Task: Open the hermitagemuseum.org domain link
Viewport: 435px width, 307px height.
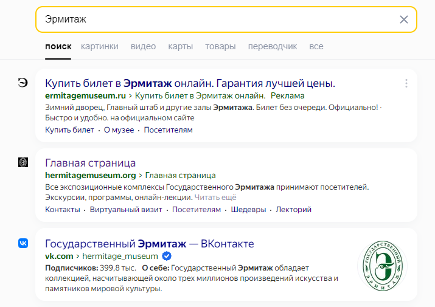Action: click(x=91, y=175)
